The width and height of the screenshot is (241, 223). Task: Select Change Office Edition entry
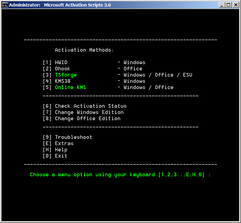point(87,119)
